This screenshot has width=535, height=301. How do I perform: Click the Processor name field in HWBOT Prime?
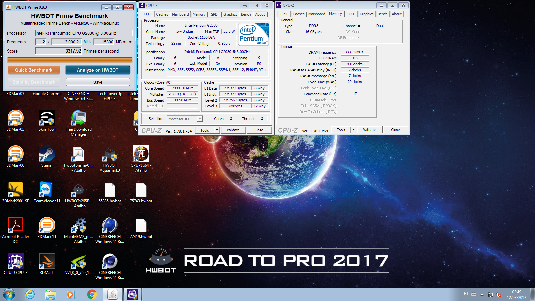84,33
